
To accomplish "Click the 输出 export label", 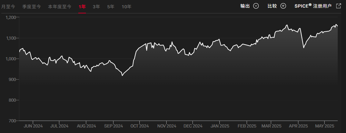I will (245, 6).
